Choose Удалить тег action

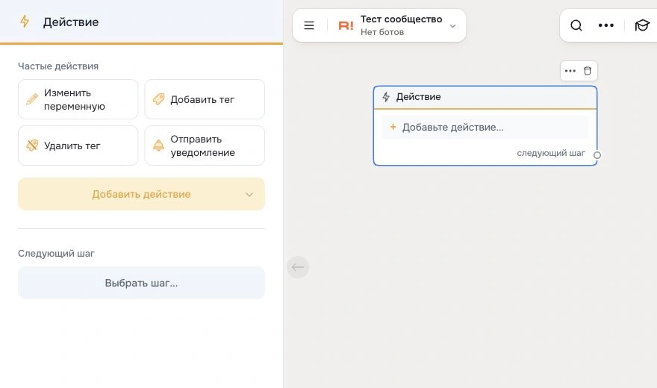(78, 145)
